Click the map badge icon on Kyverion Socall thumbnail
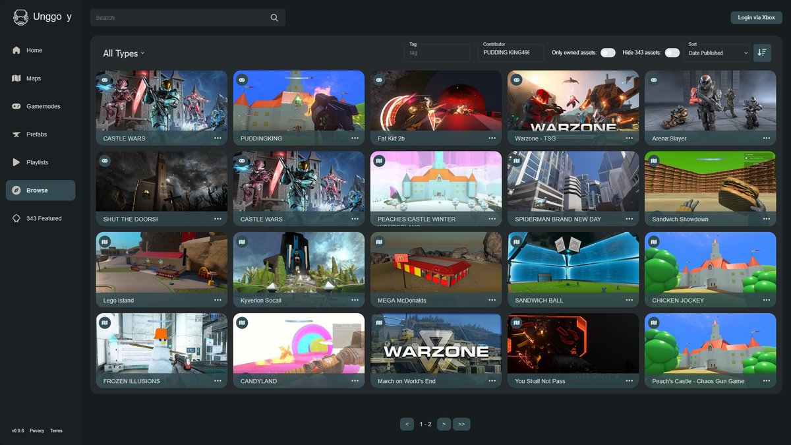 point(242,241)
